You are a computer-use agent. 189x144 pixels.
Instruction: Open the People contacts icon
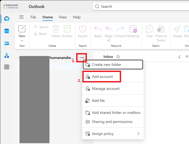point(7,43)
